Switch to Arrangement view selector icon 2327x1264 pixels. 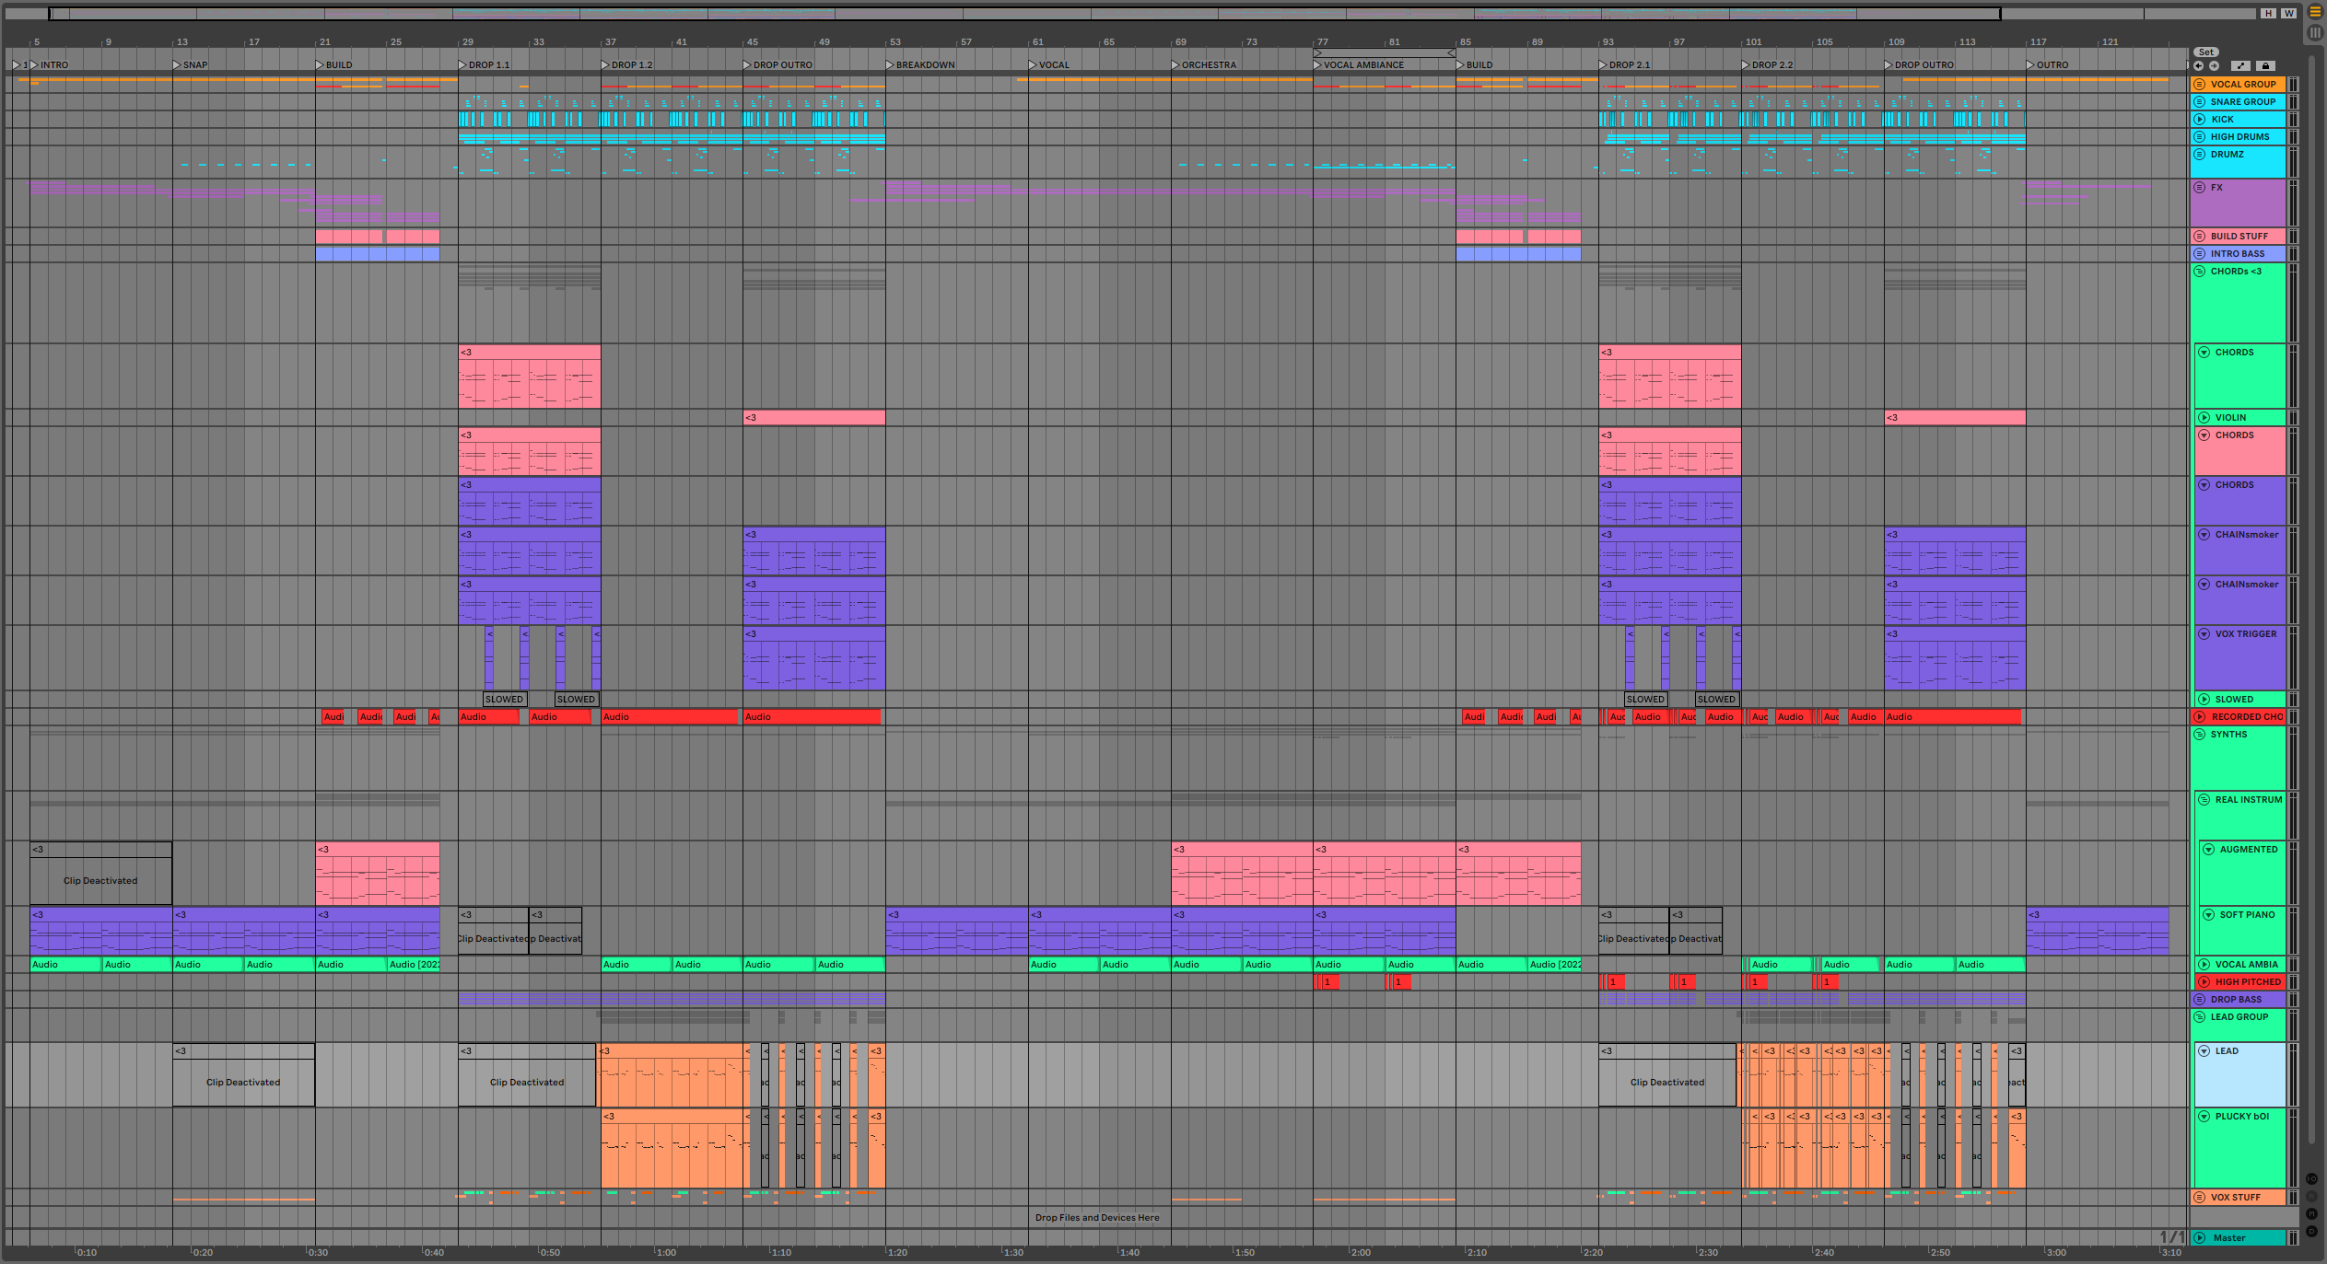point(2314,12)
